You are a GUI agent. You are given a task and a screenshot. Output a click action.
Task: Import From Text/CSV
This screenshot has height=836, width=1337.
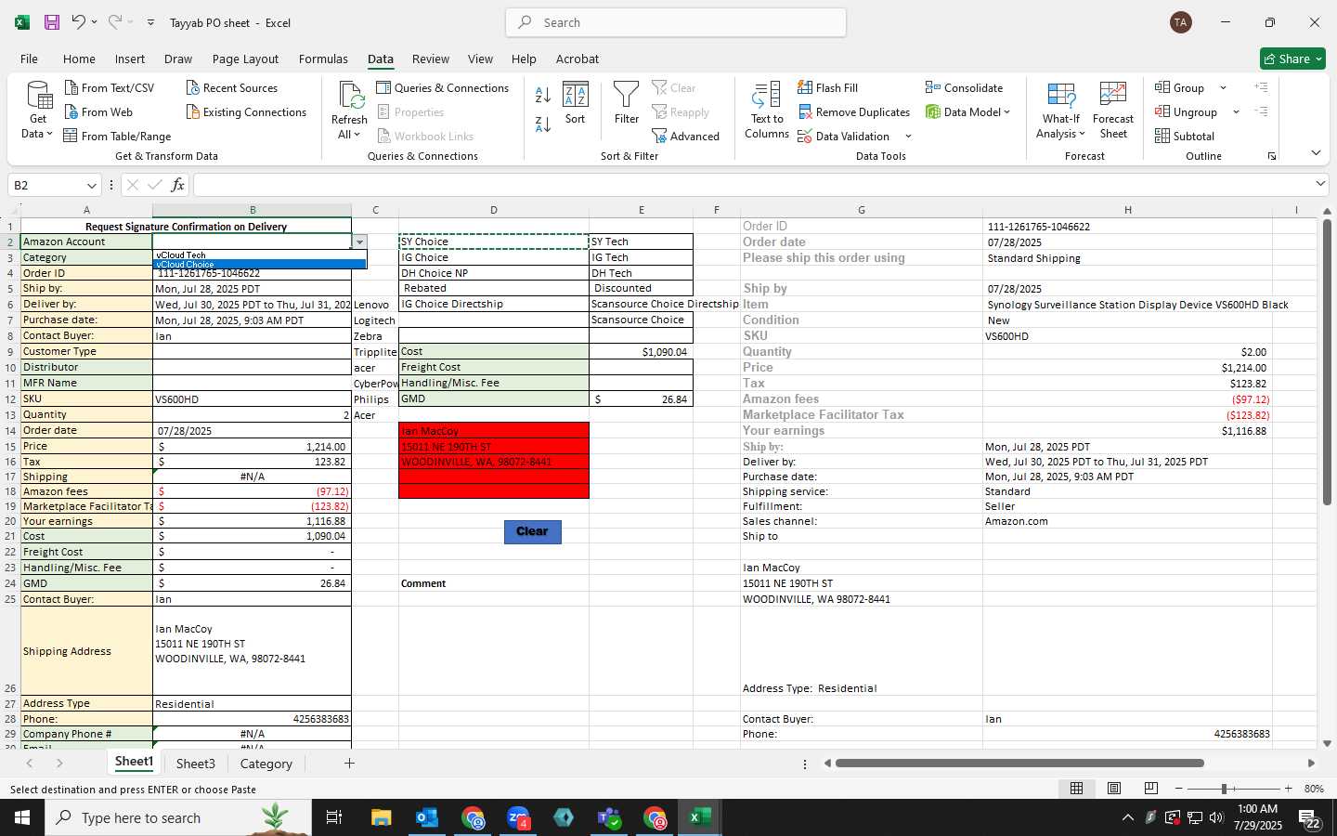110,87
